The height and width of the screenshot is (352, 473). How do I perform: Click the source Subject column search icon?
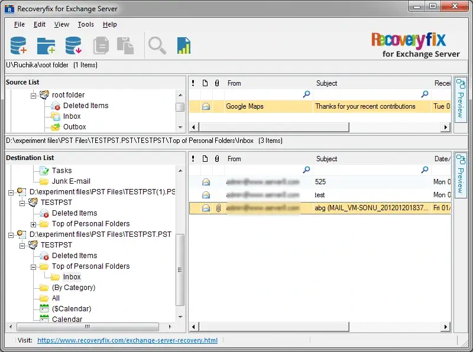[425, 94]
